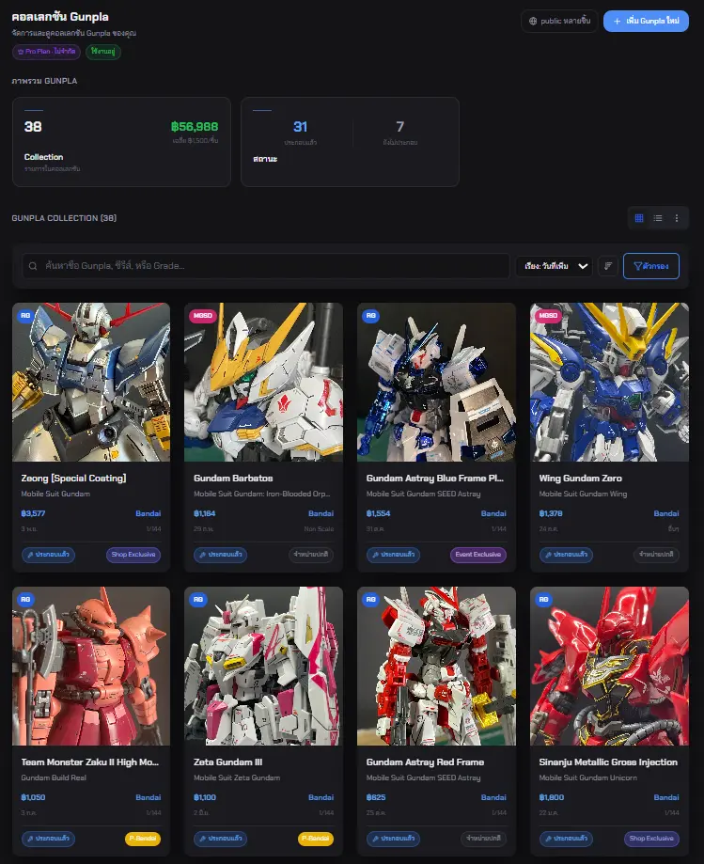Click P-Bandai tag on Zaku II card
This screenshot has width=704, height=864.
143,839
